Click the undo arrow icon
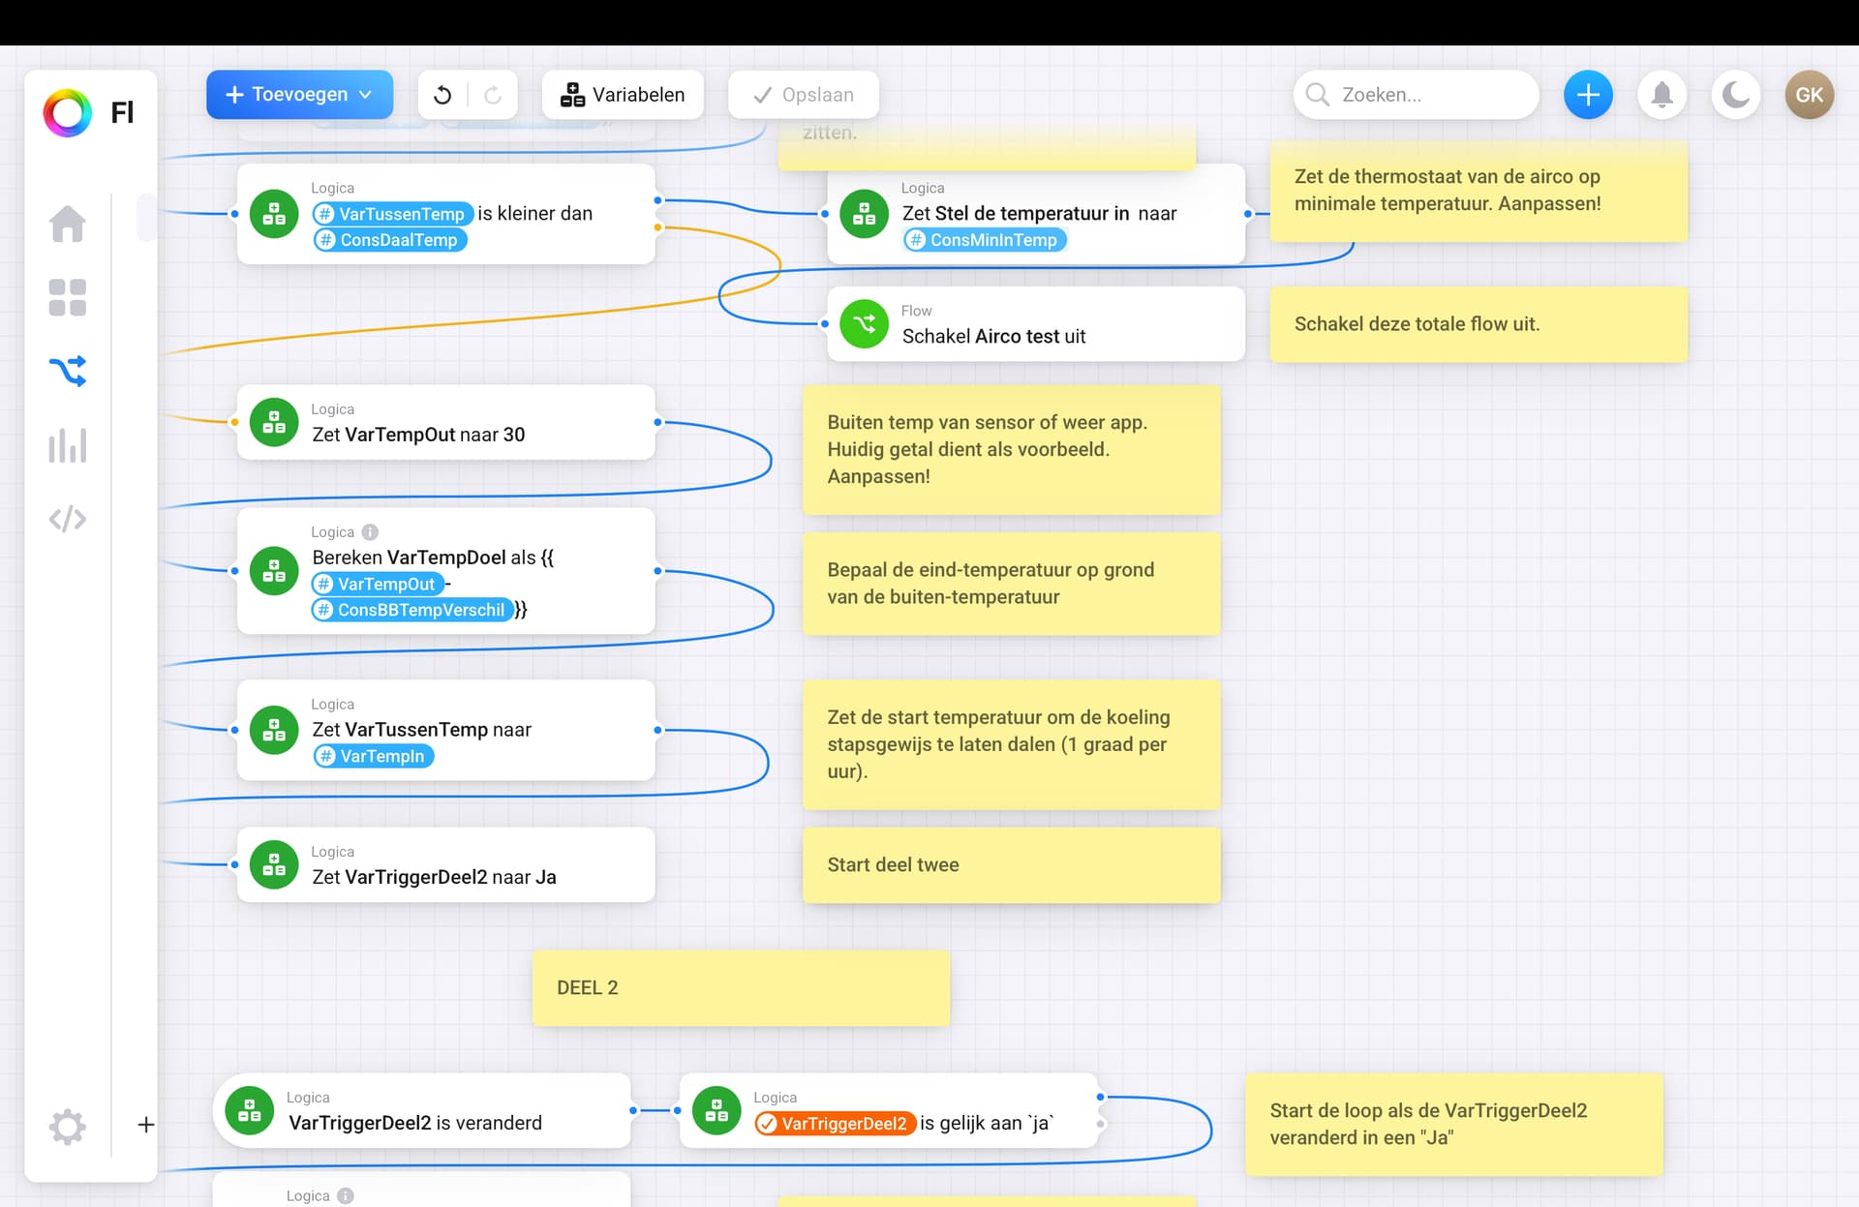 click(x=442, y=95)
